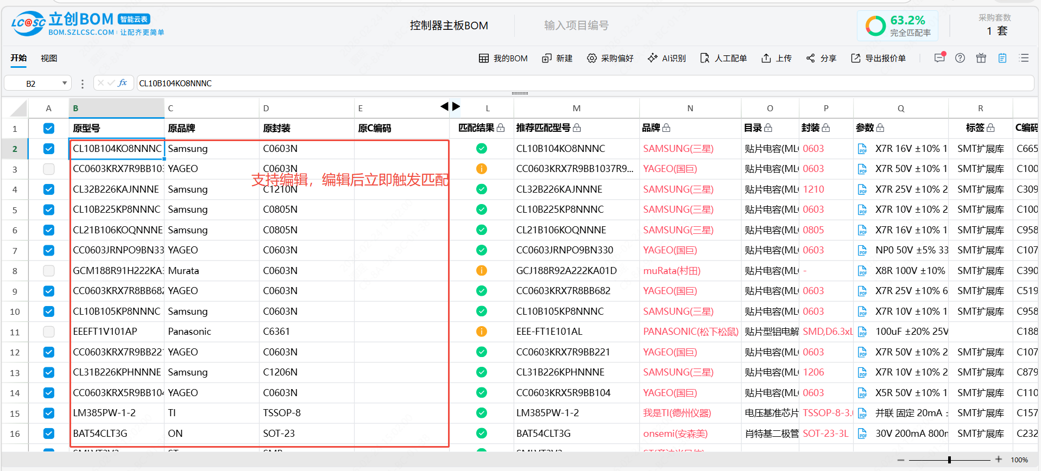Open the list menu icon at far right

pos(1024,58)
